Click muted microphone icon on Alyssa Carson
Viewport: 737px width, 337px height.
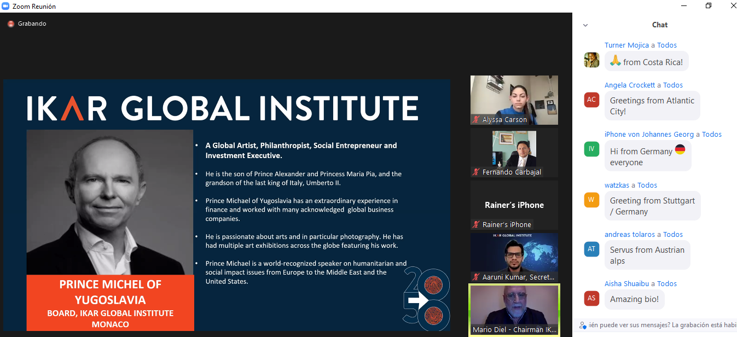pos(476,119)
